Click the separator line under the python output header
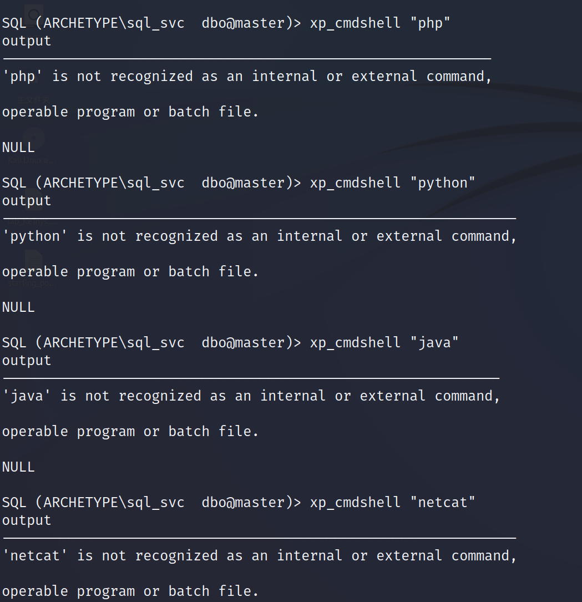 pyautogui.click(x=260, y=219)
